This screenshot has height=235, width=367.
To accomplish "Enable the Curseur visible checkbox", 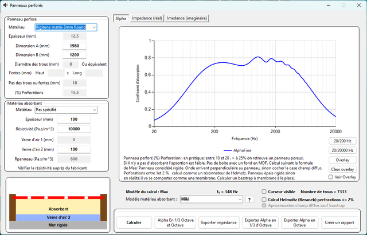I will 264,192.
